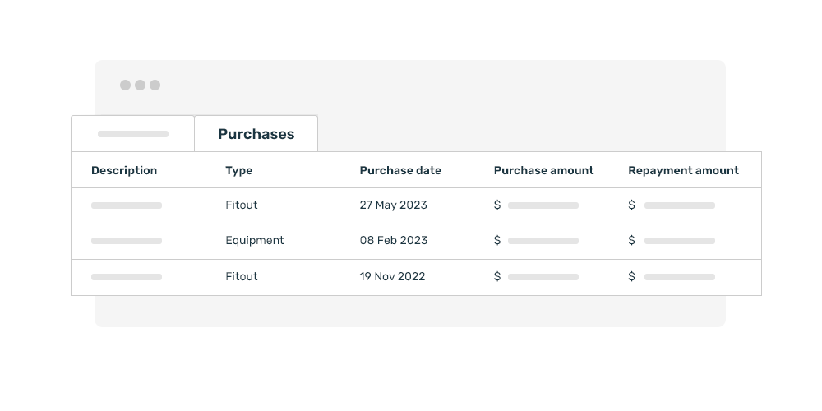The width and height of the screenshot is (822, 411).
Task: Click the Purchase date column header
Action: click(400, 170)
